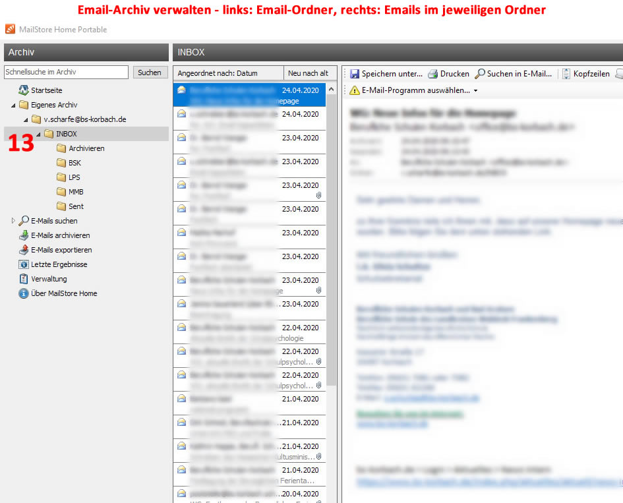Click the Verwaltung clipboard icon

point(24,279)
